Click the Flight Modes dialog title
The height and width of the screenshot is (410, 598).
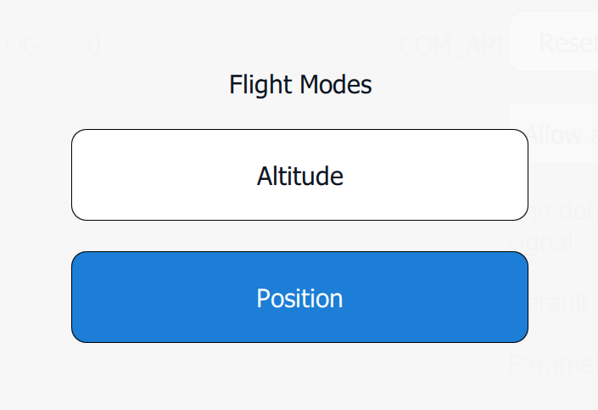[x=300, y=85]
